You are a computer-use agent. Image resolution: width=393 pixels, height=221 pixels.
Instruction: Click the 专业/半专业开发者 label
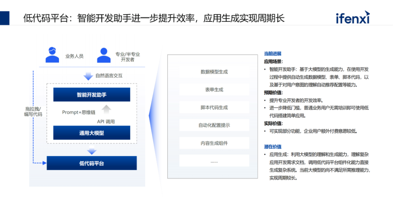(x=128, y=57)
